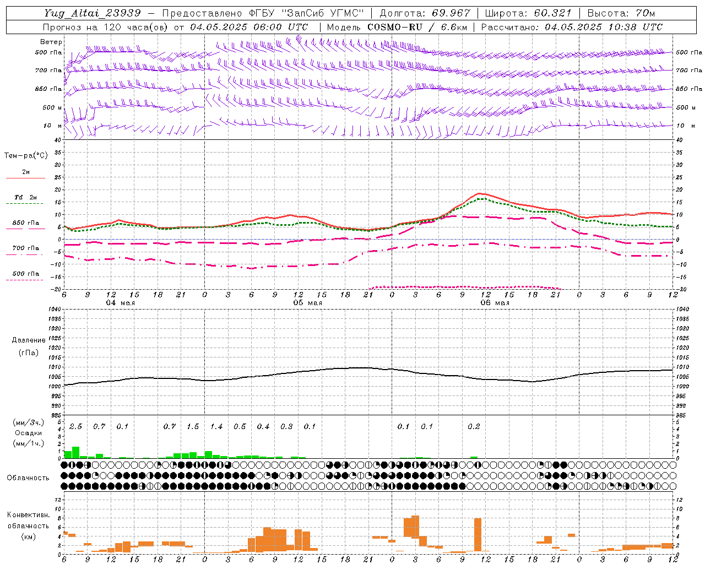The height and width of the screenshot is (564, 705).
Task: Click the Прогноз на 120 часа(ов) text
Action: (106, 27)
